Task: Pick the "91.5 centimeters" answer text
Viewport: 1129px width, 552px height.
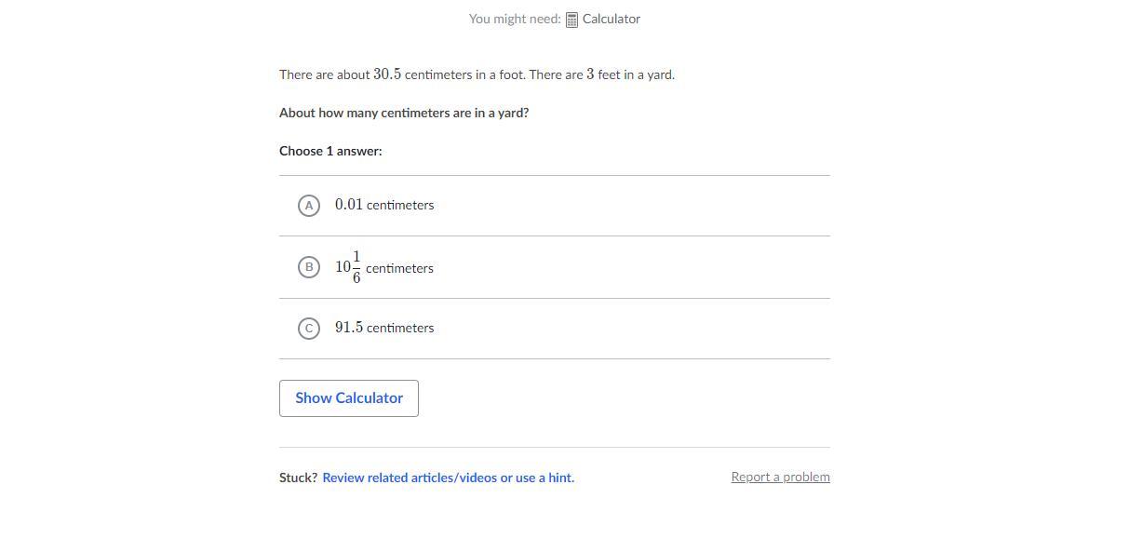Action: click(384, 328)
